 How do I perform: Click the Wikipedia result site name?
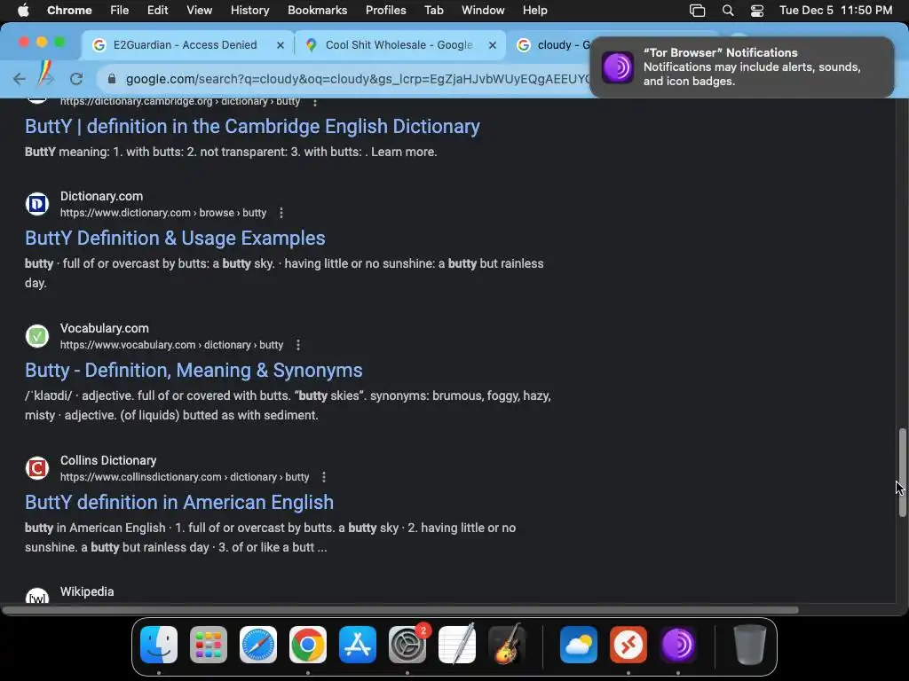[87, 591]
